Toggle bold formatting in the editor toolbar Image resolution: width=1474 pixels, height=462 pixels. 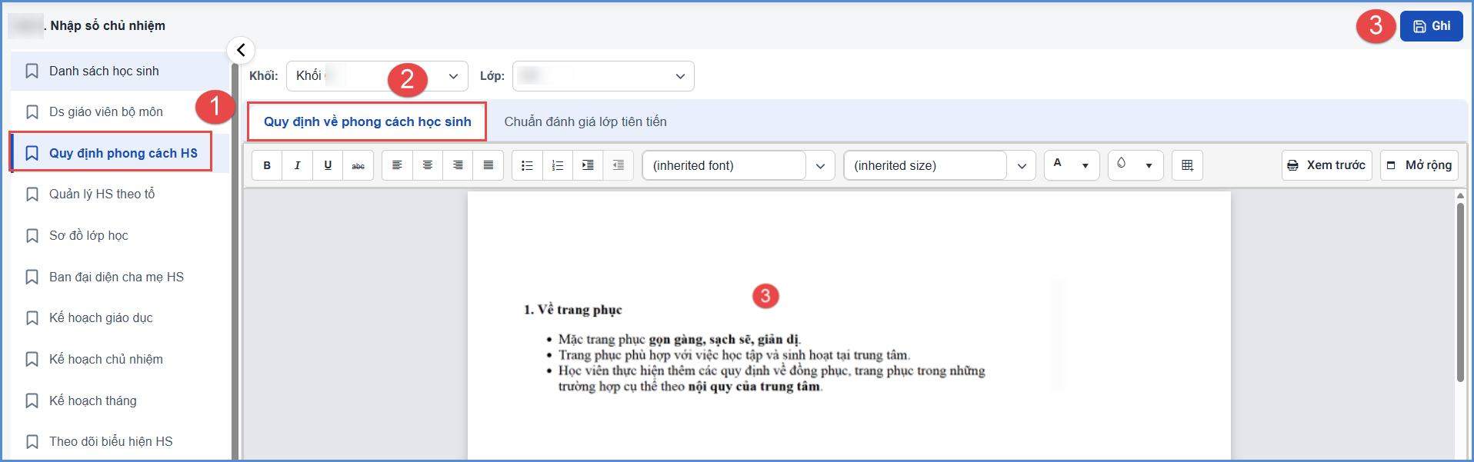tap(267, 165)
